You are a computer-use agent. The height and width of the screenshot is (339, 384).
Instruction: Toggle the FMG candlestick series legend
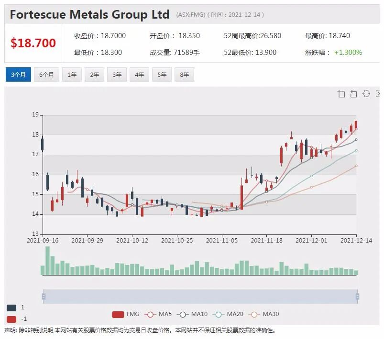(125, 314)
